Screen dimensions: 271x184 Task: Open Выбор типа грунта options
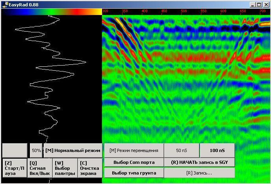tap(134, 173)
